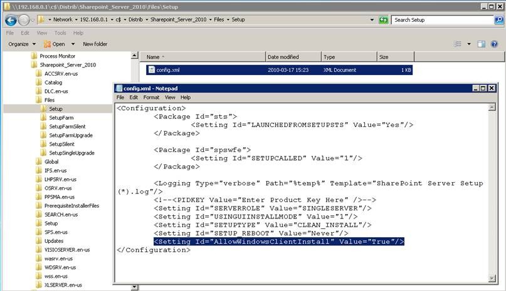Click the folder tree scroll-up arrow
Screen dimensions: 506x291
click(x=135, y=56)
